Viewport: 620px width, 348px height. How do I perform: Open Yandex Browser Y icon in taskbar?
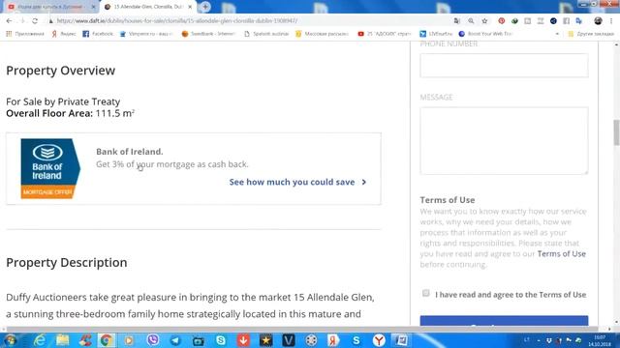[379, 340]
